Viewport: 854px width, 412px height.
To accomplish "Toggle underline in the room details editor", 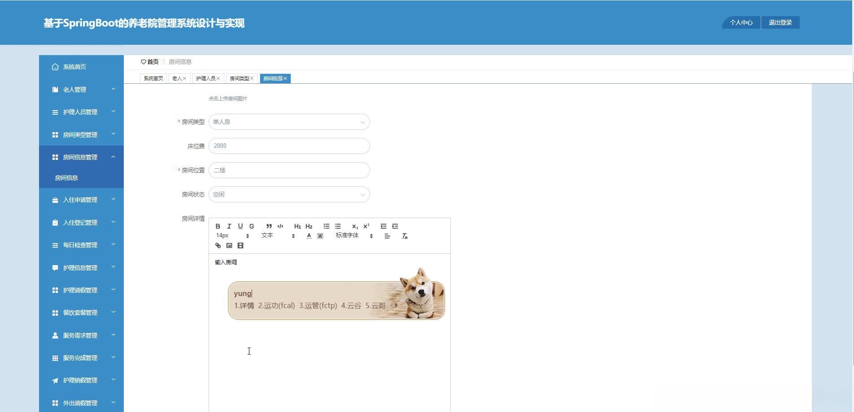I will coord(240,226).
